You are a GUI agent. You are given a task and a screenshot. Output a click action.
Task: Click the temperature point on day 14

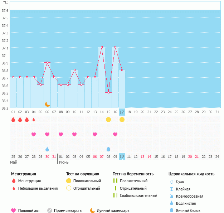[102, 47]
